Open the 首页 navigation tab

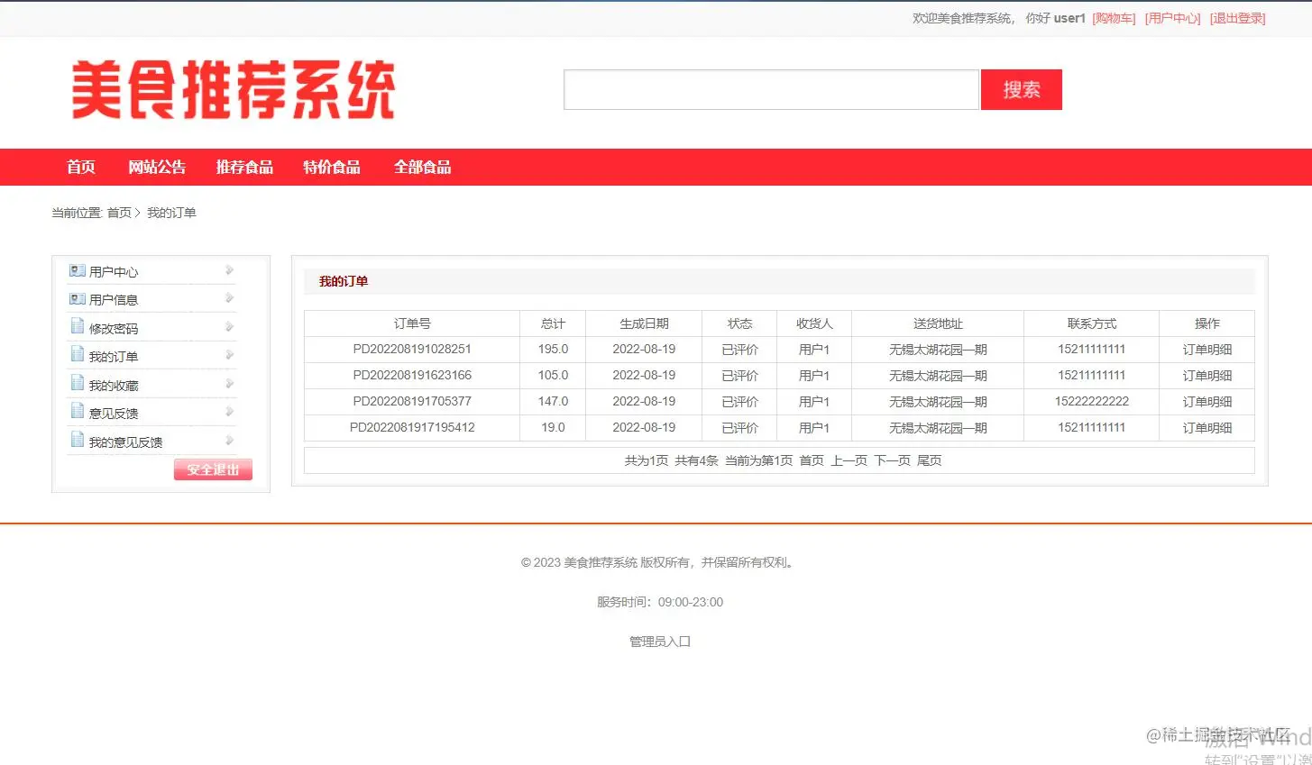pyautogui.click(x=81, y=167)
